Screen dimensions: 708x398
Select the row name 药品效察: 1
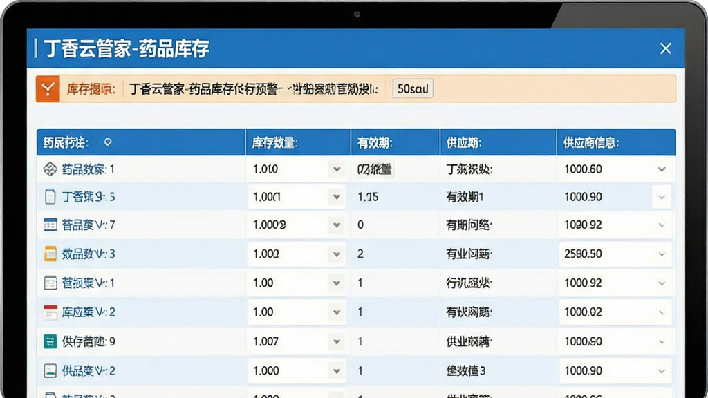[x=88, y=169]
